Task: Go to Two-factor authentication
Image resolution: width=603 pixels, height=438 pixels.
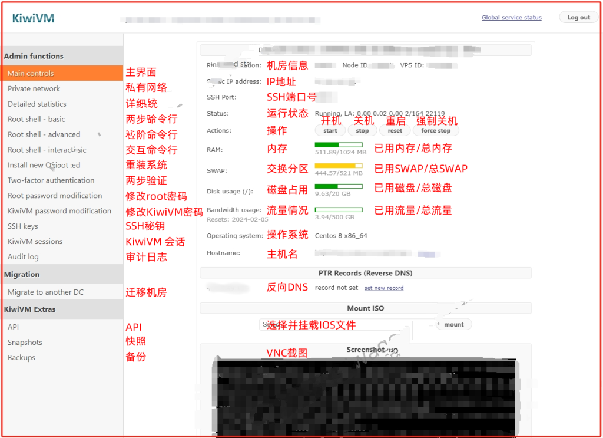Action: [x=51, y=181]
